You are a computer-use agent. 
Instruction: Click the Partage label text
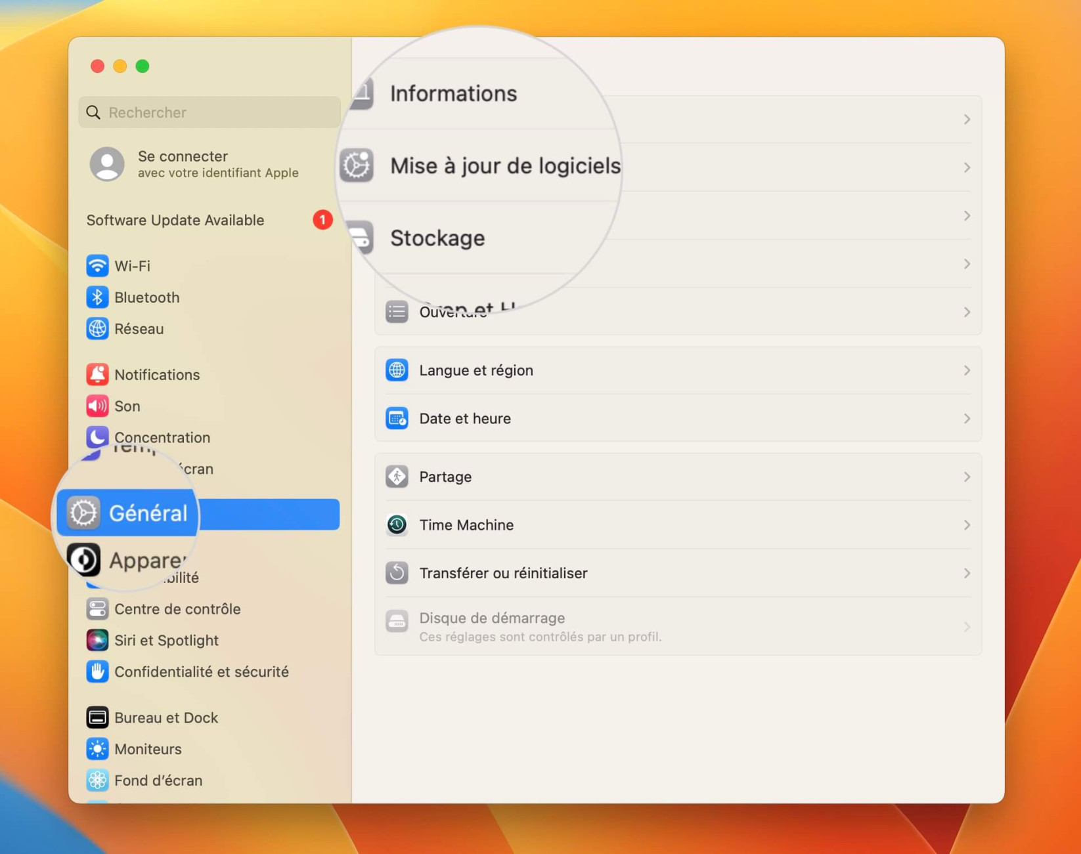(445, 477)
